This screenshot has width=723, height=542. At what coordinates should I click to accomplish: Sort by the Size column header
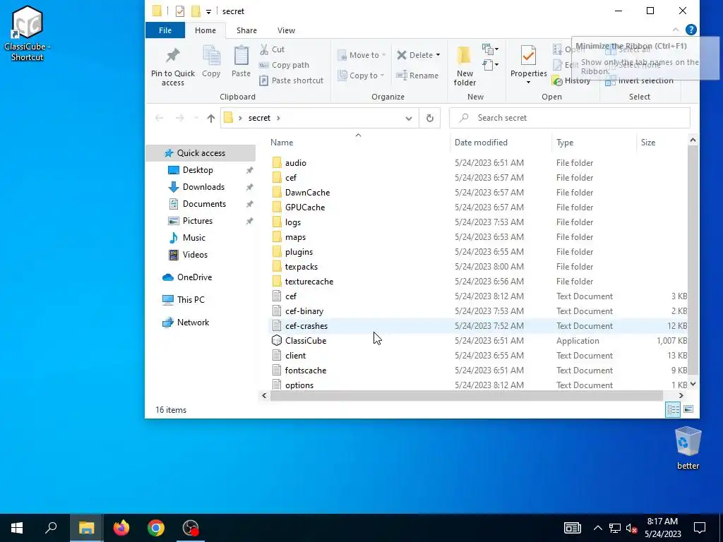click(662, 143)
